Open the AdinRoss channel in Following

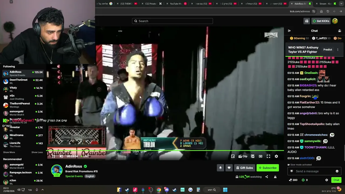(23, 73)
